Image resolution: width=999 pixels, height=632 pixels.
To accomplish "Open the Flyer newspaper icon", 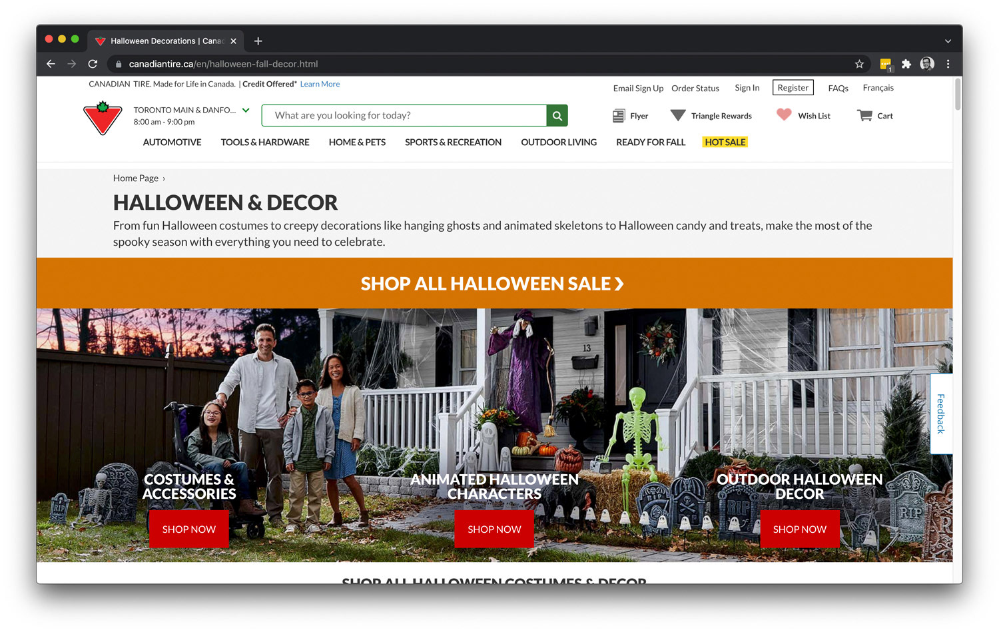I will pyautogui.click(x=619, y=116).
